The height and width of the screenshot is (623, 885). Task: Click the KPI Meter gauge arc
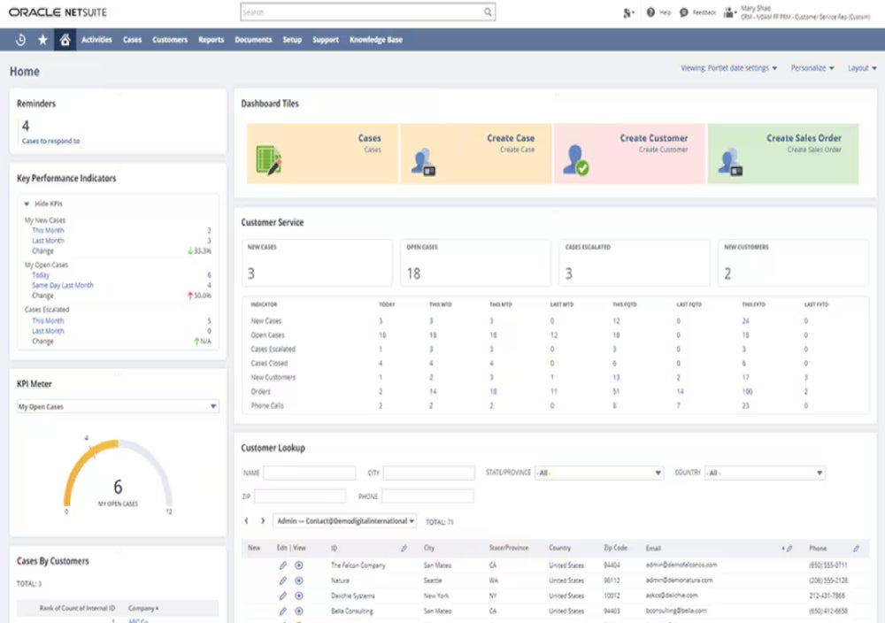coord(118,473)
